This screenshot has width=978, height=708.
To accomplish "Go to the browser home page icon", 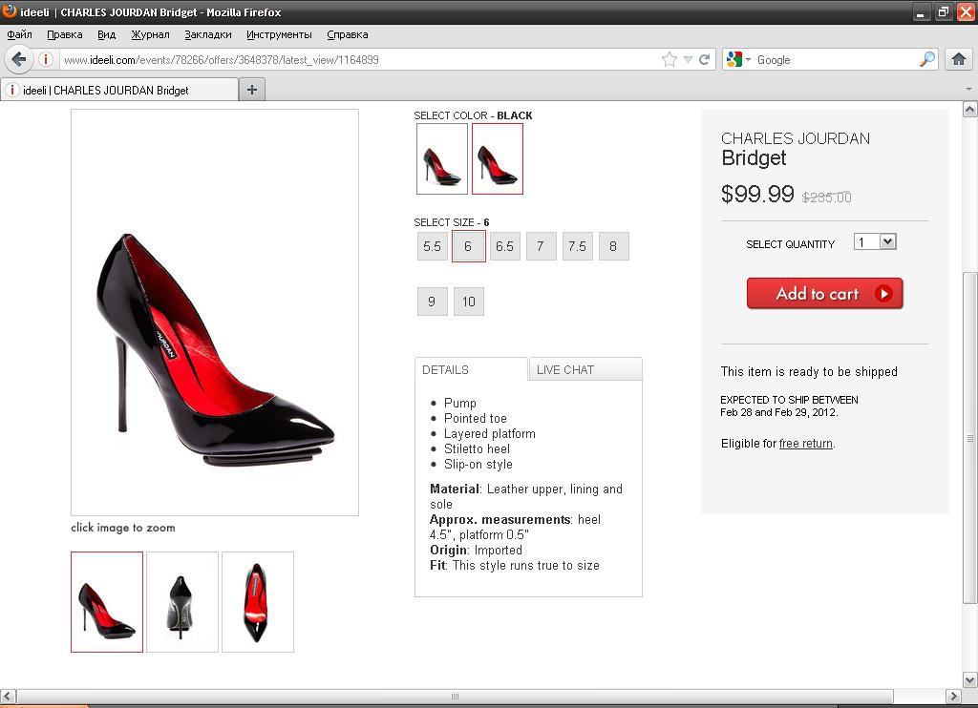I will tap(959, 60).
